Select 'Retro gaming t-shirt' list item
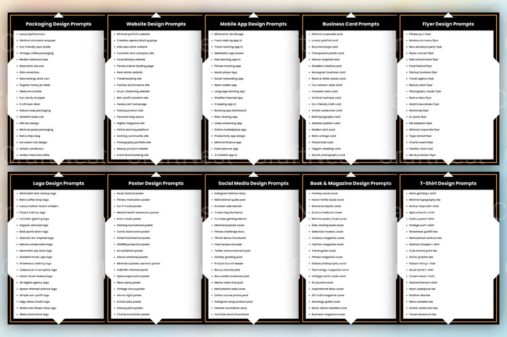 tap(422, 193)
